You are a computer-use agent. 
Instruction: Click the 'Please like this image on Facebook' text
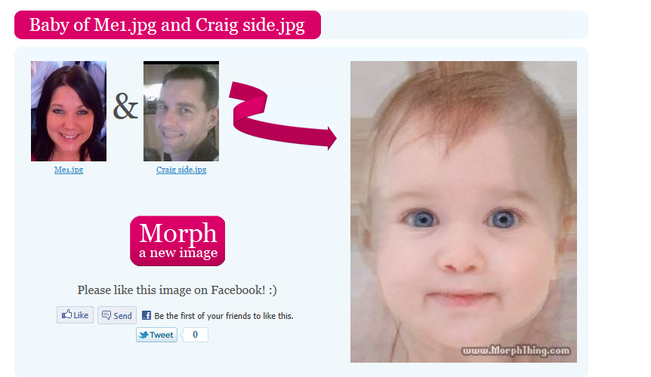177,290
